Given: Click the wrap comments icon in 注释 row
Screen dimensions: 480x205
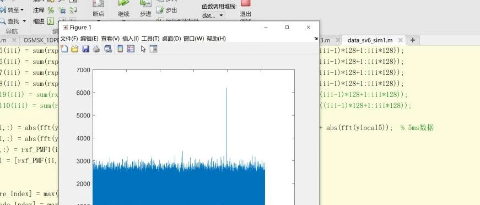Looking at the screenshot, I should [73, 10].
